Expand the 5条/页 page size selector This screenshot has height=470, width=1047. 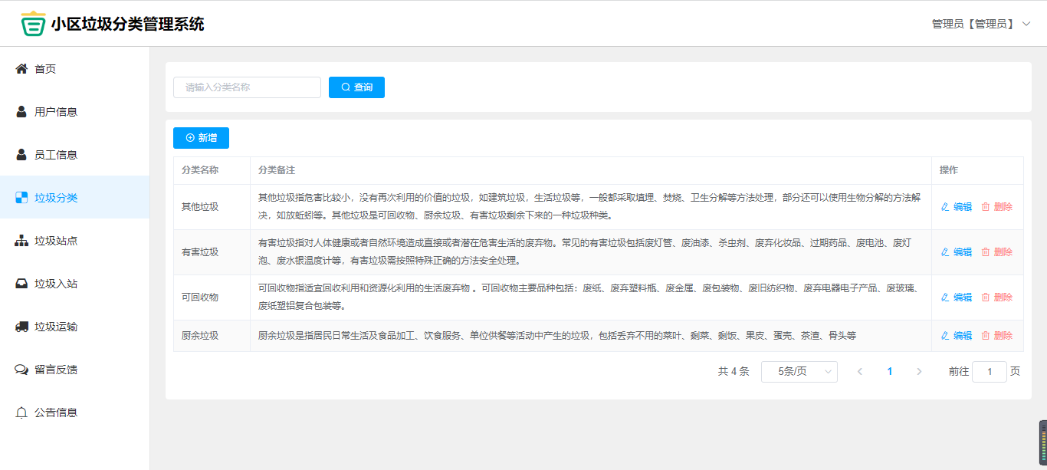[799, 372]
